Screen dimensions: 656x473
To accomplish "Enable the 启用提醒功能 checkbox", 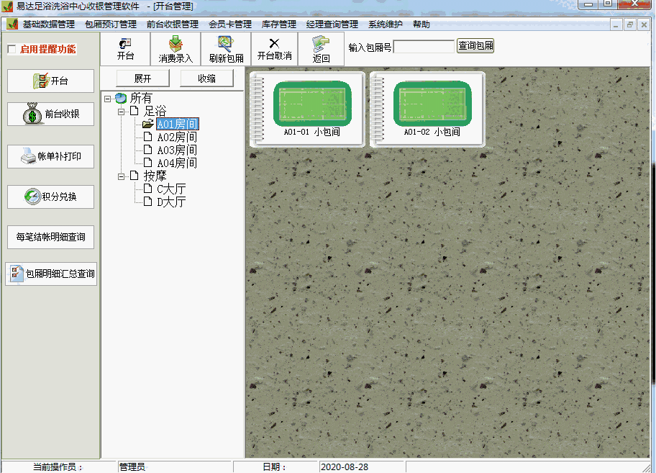I will 12,50.
